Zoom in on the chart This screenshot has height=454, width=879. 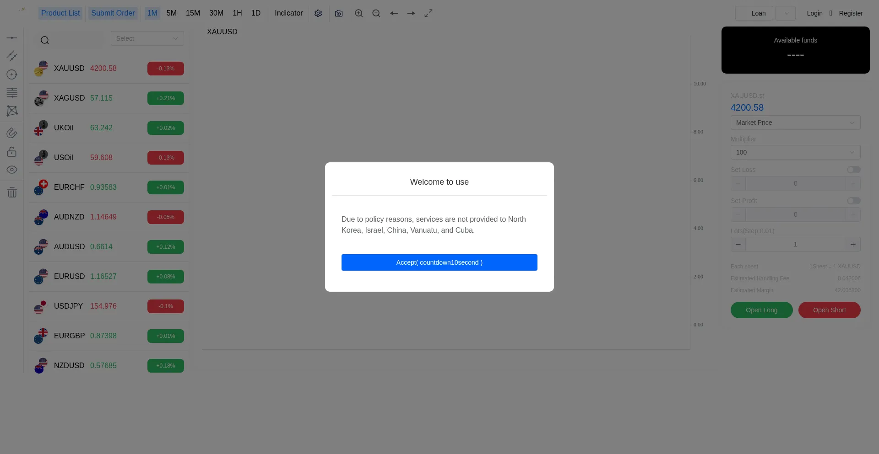[x=359, y=13]
